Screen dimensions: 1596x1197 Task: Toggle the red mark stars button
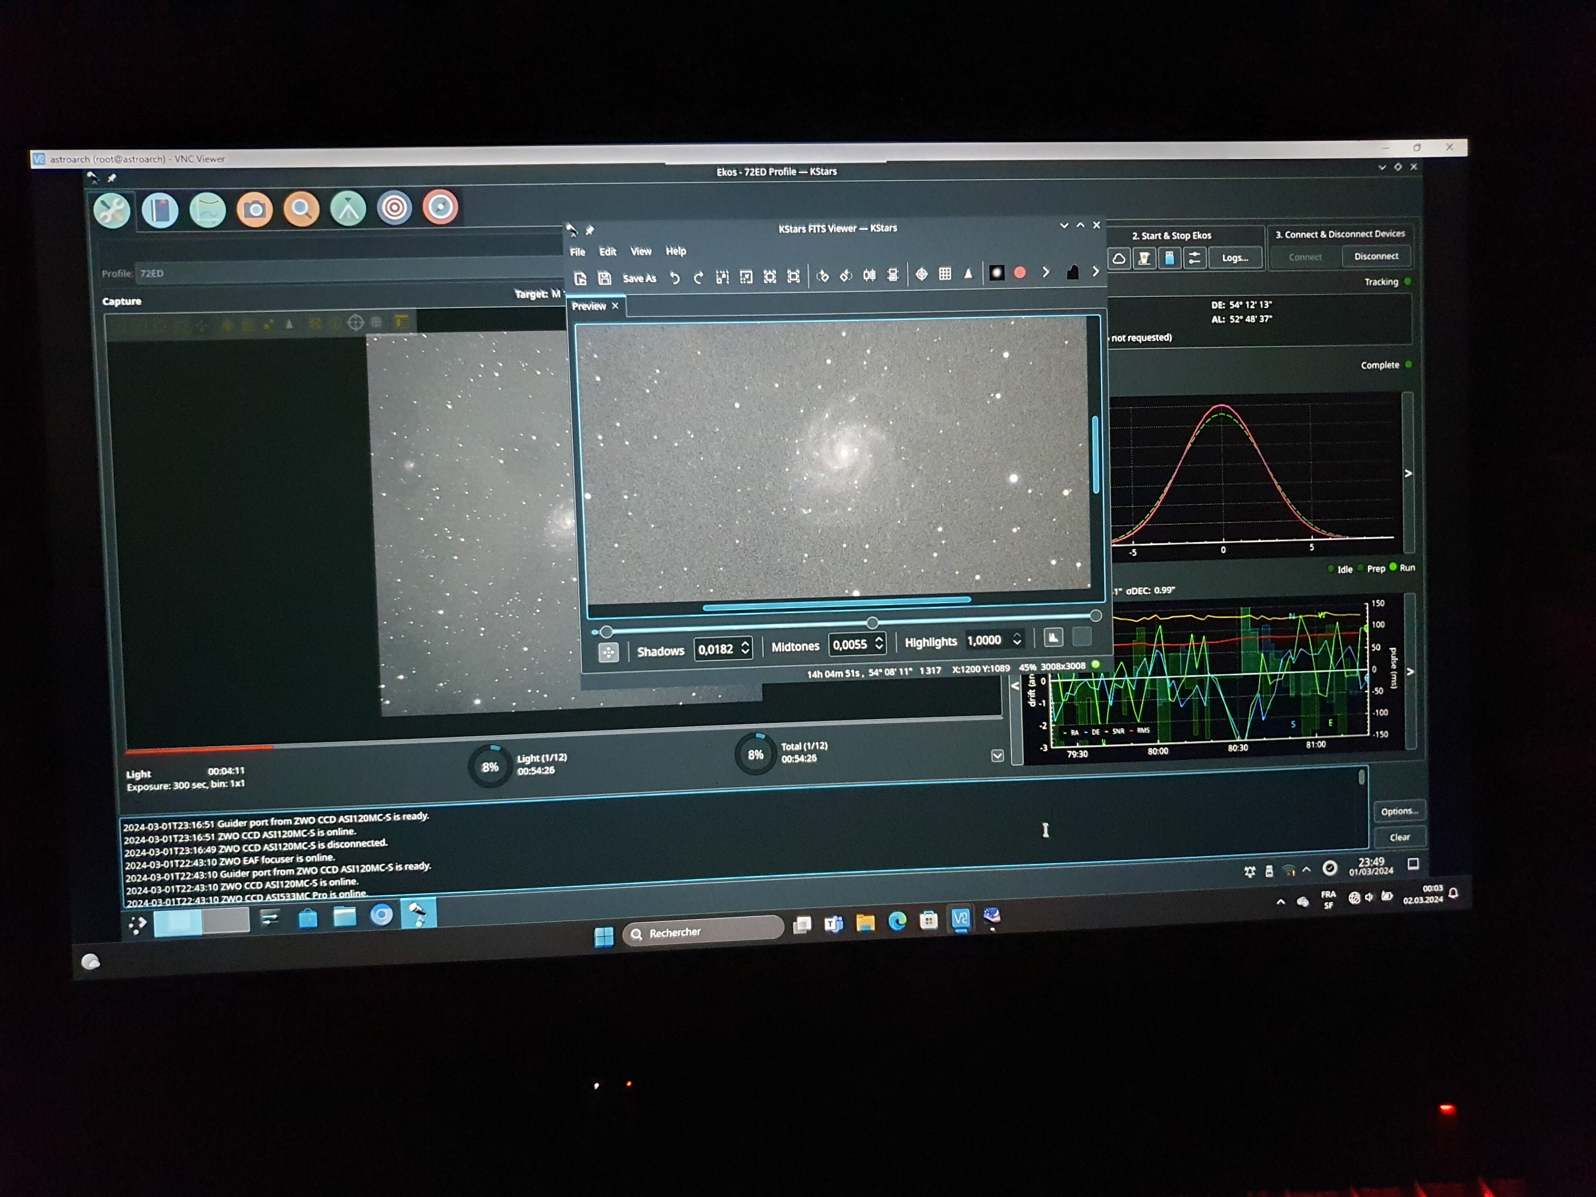click(1020, 273)
